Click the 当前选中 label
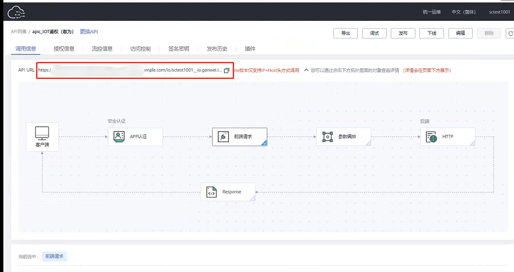Screen dimensions: 514x272 click(x=28, y=256)
